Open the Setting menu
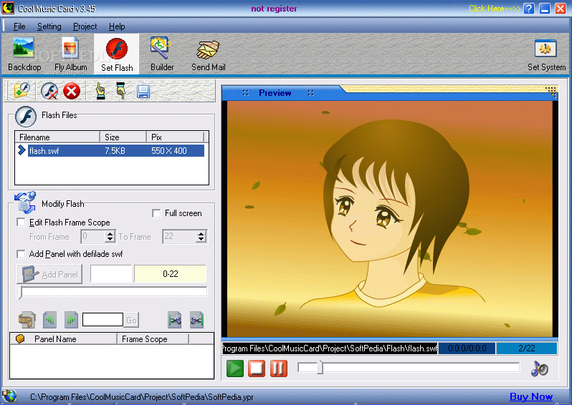 pos(49,26)
